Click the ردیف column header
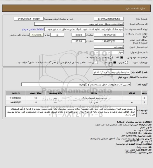This screenshot has width=153, height=168. click(144, 93)
